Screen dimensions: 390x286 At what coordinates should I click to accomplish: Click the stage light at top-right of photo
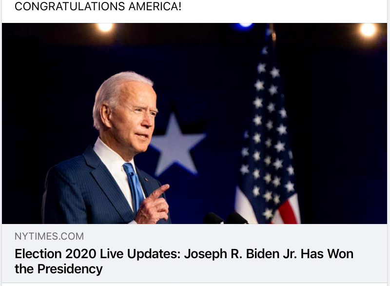click(x=368, y=30)
